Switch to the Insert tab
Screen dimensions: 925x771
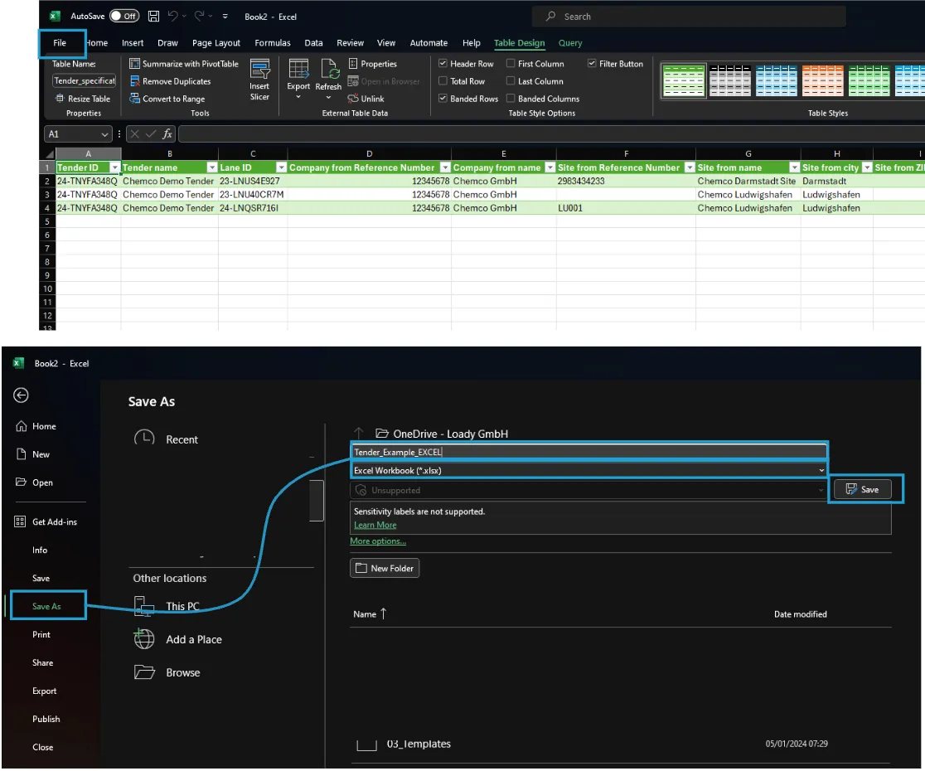tap(133, 43)
